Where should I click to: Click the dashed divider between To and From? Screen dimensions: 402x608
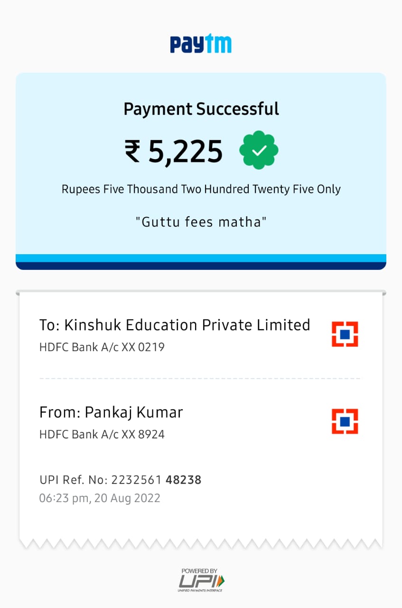click(x=199, y=379)
